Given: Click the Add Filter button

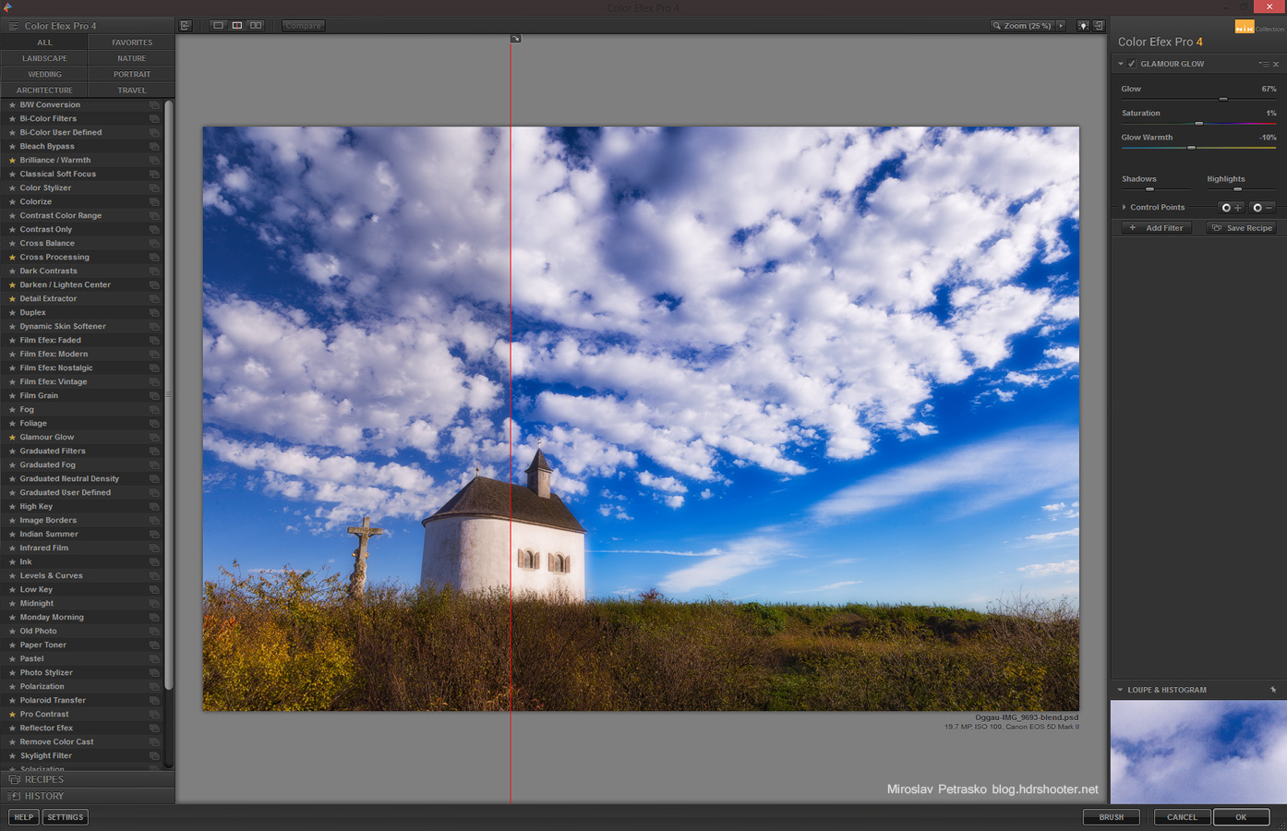Looking at the screenshot, I should click(x=1157, y=228).
